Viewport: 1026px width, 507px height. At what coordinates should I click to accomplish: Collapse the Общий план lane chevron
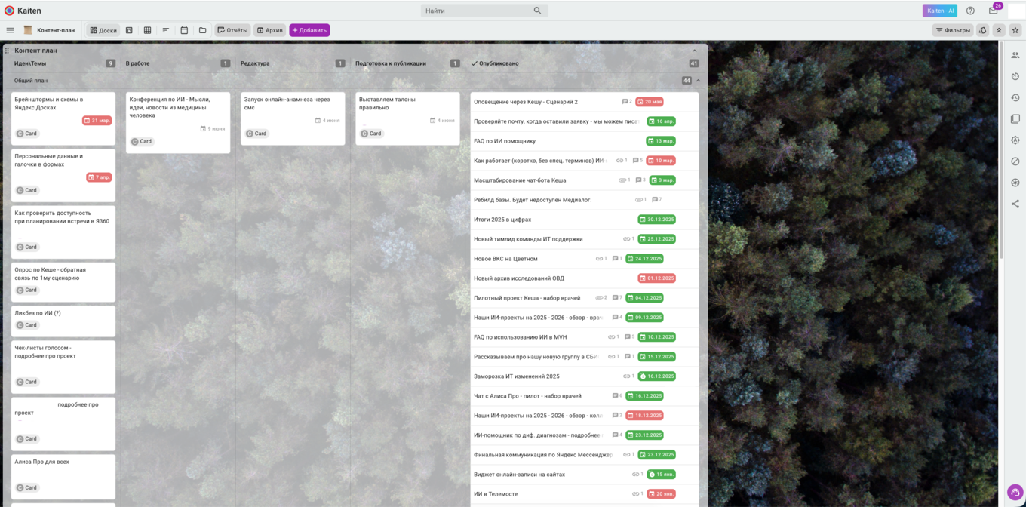tap(698, 80)
